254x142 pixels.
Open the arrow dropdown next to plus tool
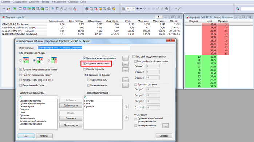click(141, 9)
